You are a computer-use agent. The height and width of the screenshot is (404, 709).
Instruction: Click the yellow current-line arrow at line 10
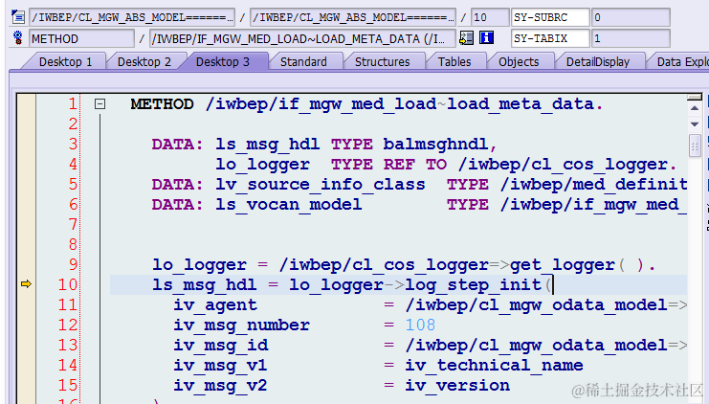coord(26,284)
